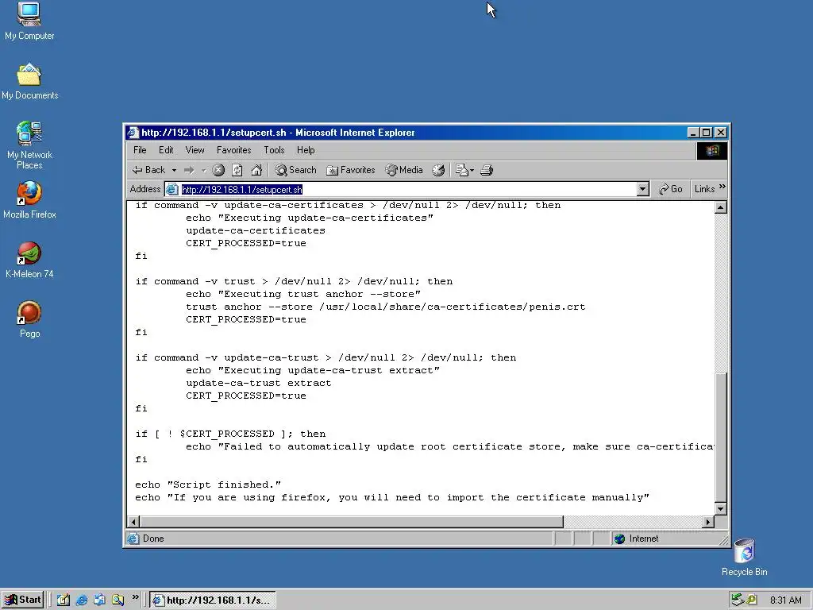Click the vertical scrollbar down arrow
813x610 pixels.
pos(720,509)
